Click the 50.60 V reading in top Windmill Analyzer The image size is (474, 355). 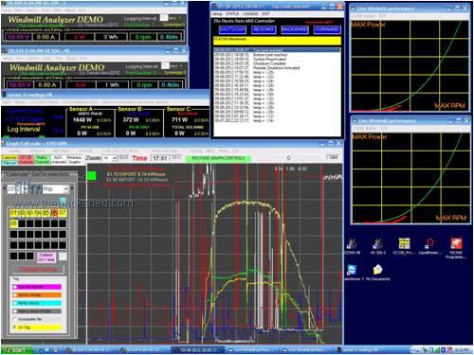(18, 37)
